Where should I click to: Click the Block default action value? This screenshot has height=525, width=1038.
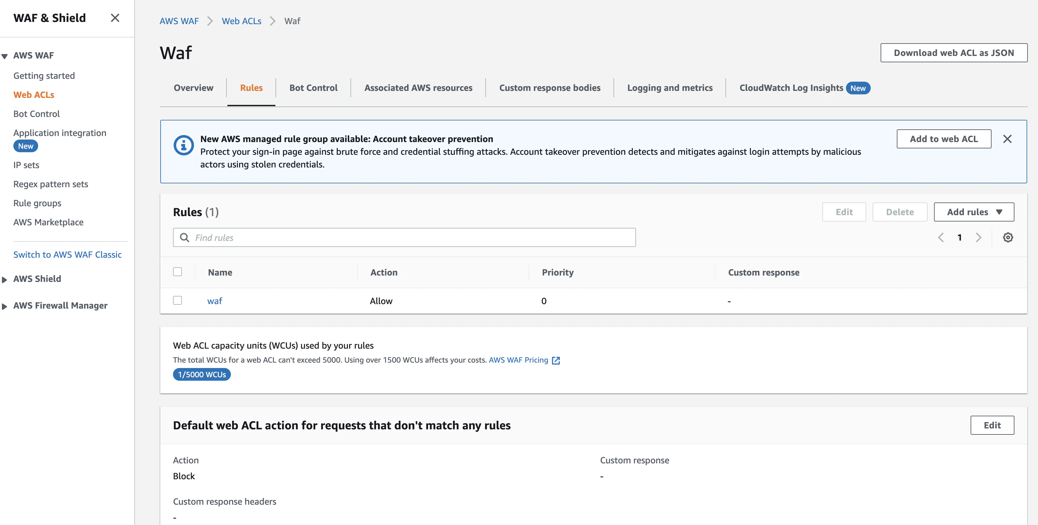click(x=184, y=476)
